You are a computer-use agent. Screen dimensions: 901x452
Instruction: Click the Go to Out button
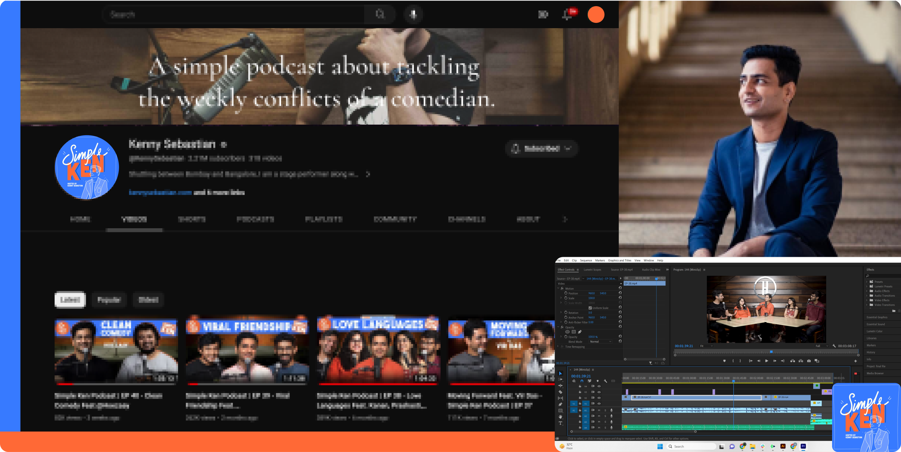coord(783,361)
